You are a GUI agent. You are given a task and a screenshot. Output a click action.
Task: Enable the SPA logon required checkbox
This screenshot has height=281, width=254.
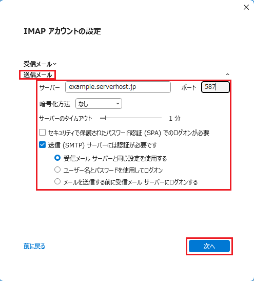[43, 133]
